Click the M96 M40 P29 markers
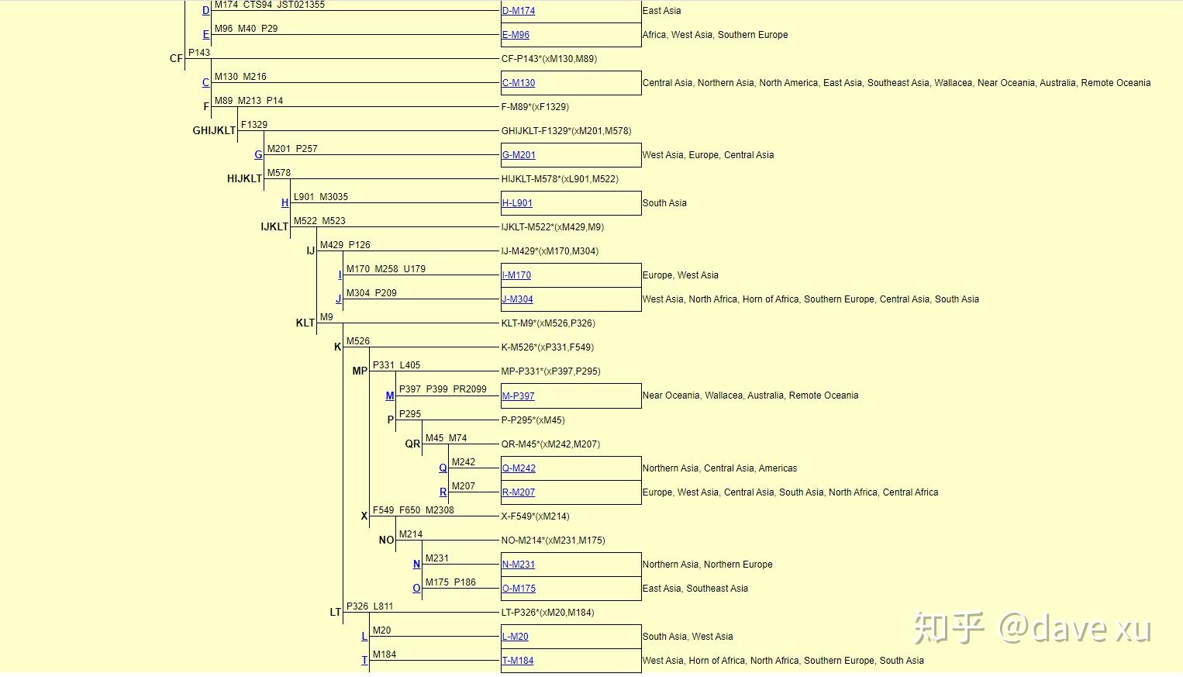This screenshot has width=1183, height=677. [246, 29]
